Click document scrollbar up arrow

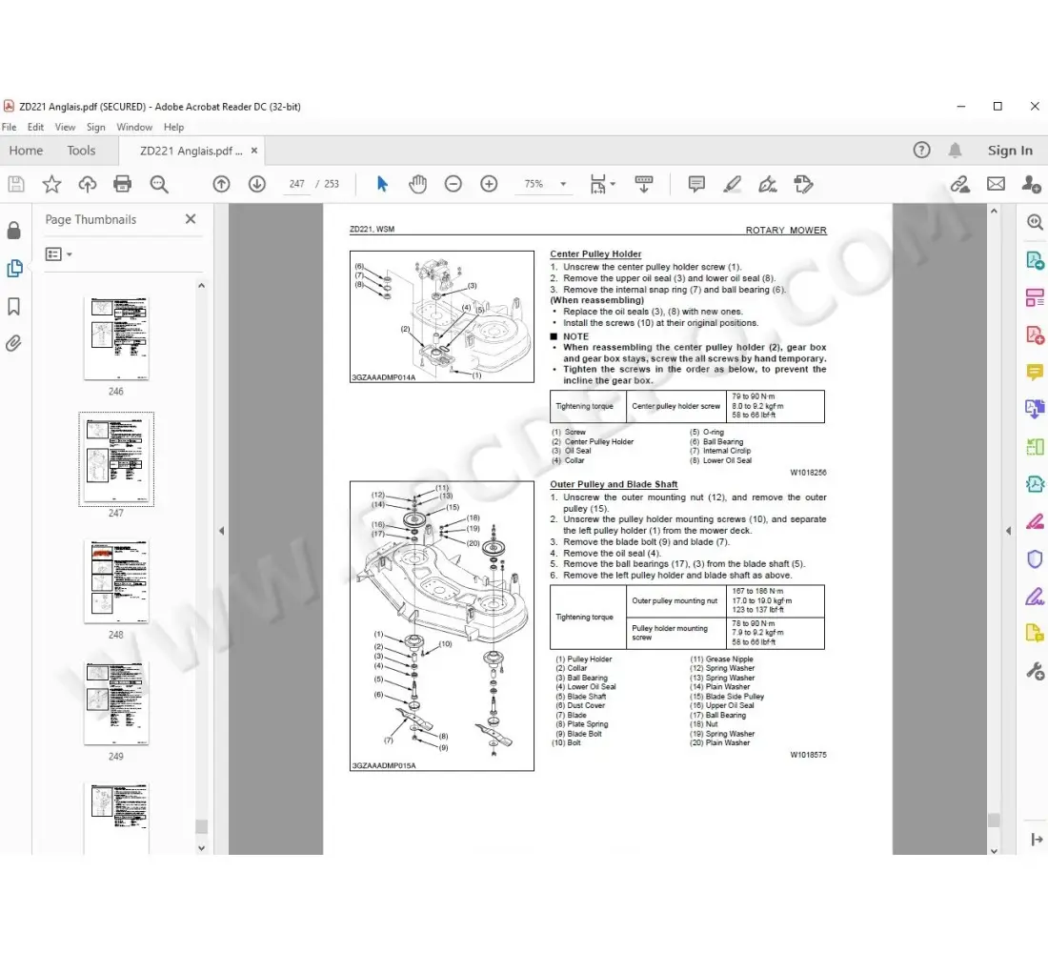click(994, 211)
